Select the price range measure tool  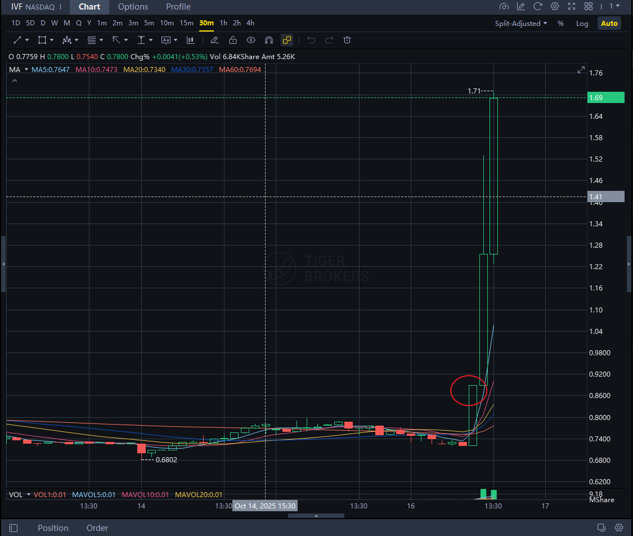click(141, 40)
